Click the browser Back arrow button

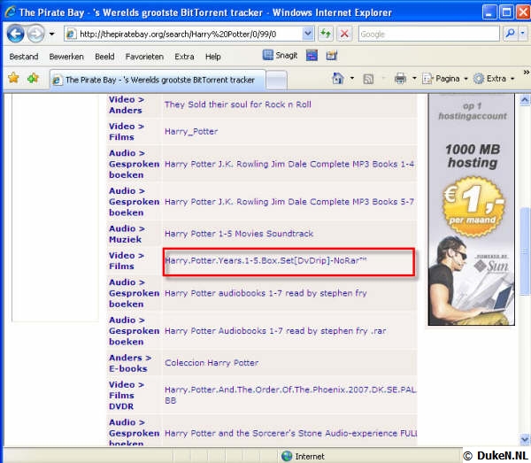pos(16,34)
